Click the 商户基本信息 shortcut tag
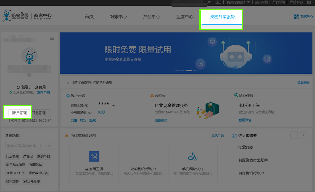Screen dimensions: 315x192 pos(15,165)
